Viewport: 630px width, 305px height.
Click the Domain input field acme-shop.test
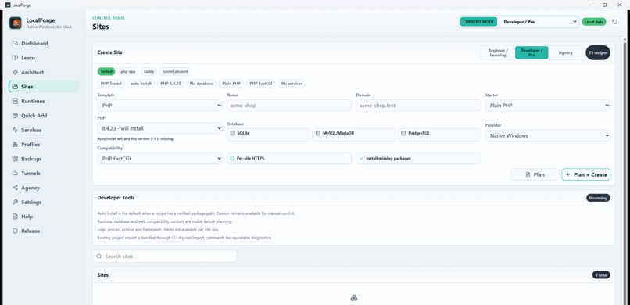pyautogui.click(x=418, y=106)
